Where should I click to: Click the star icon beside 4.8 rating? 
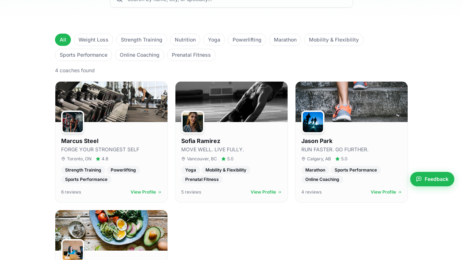[x=98, y=159]
